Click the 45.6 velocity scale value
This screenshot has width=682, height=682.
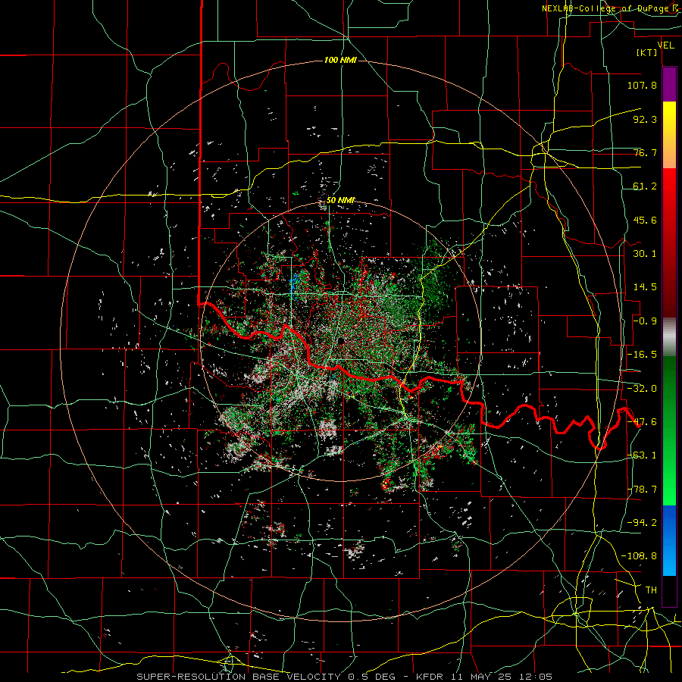[x=645, y=220]
